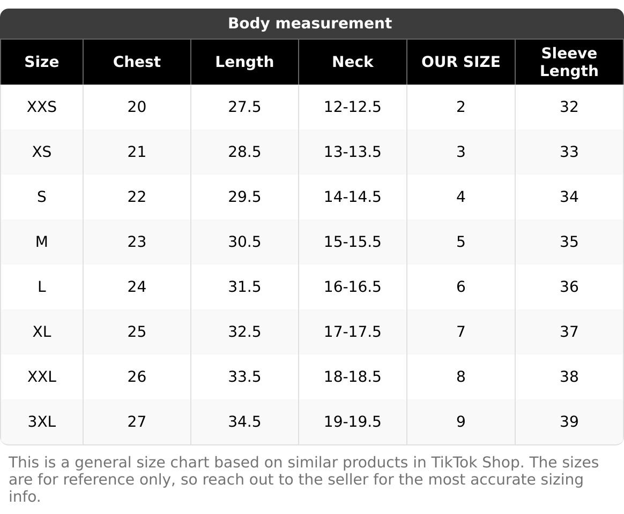This screenshot has width=624, height=514.
Task: Click the Chest column header
Action: (137, 62)
